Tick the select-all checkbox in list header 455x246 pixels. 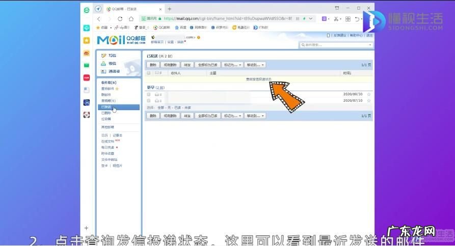[149, 73]
